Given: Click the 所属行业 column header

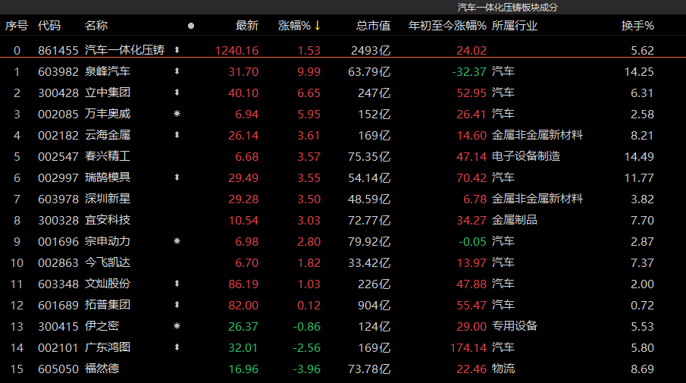Looking at the screenshot, I should tap(515, 26).
